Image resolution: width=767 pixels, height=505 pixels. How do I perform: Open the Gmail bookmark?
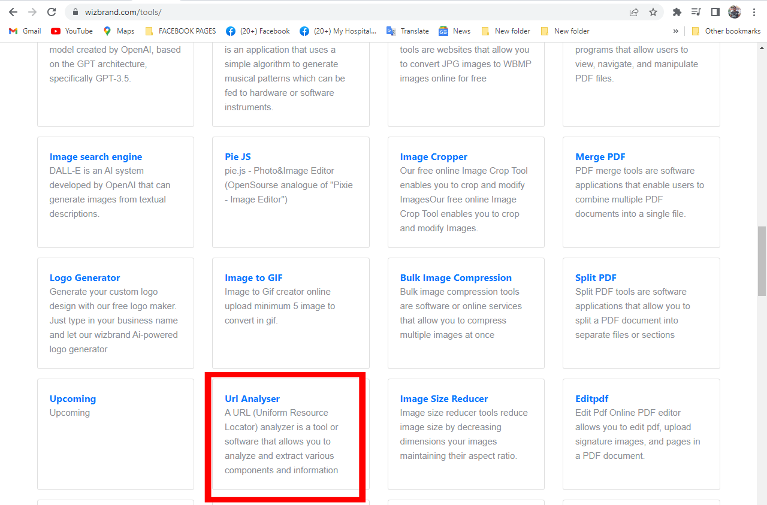click(25, 31)
